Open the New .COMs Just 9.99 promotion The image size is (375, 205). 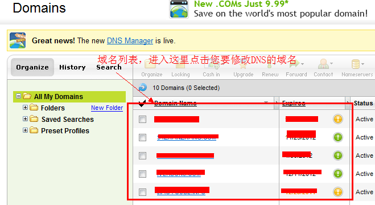241,4
